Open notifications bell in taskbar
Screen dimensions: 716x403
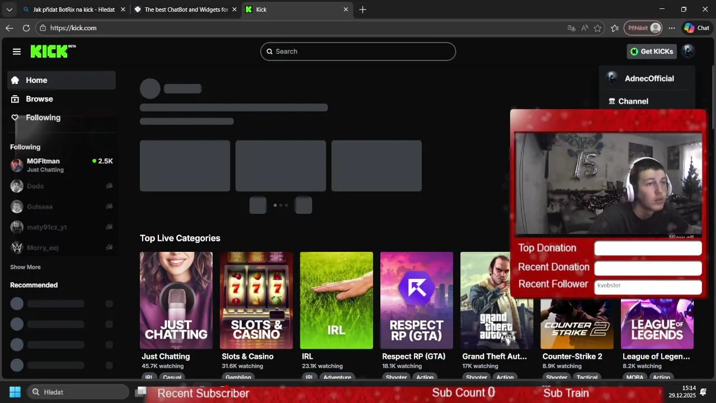(703, 392)
